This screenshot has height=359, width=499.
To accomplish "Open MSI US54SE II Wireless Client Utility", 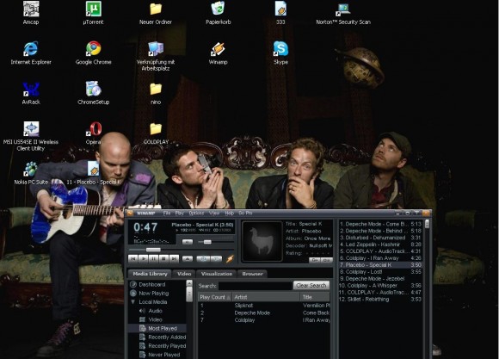I will point(31,136).
